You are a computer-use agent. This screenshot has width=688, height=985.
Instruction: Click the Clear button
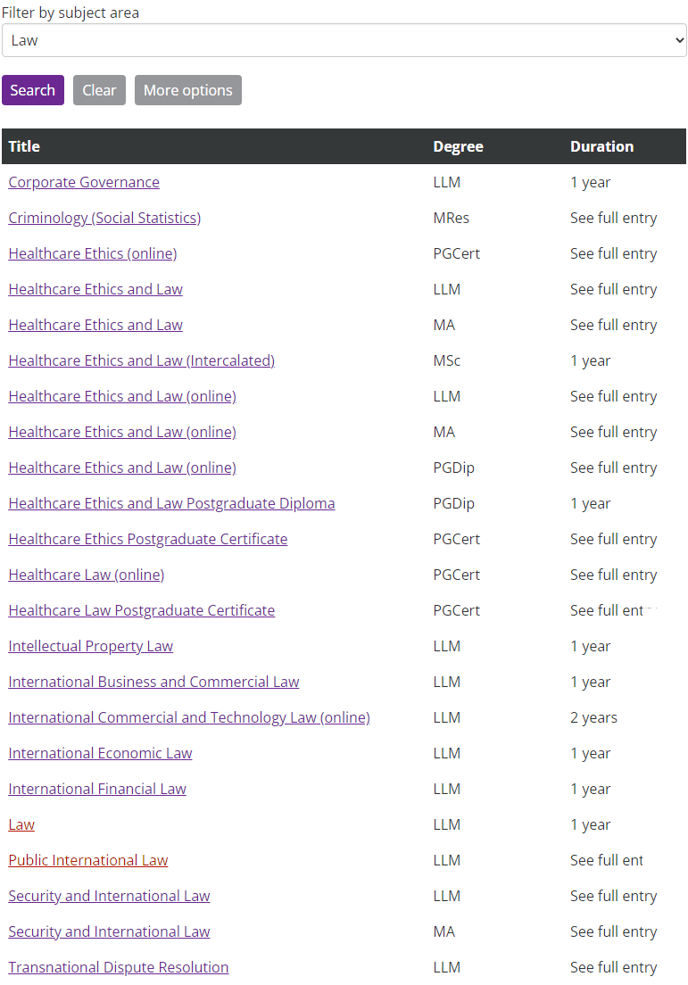[99, 90]
